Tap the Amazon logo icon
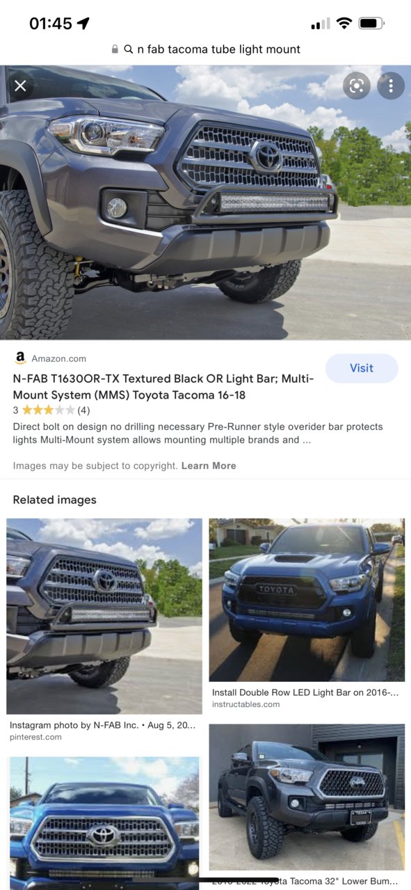411x890 pixels. 20,358
